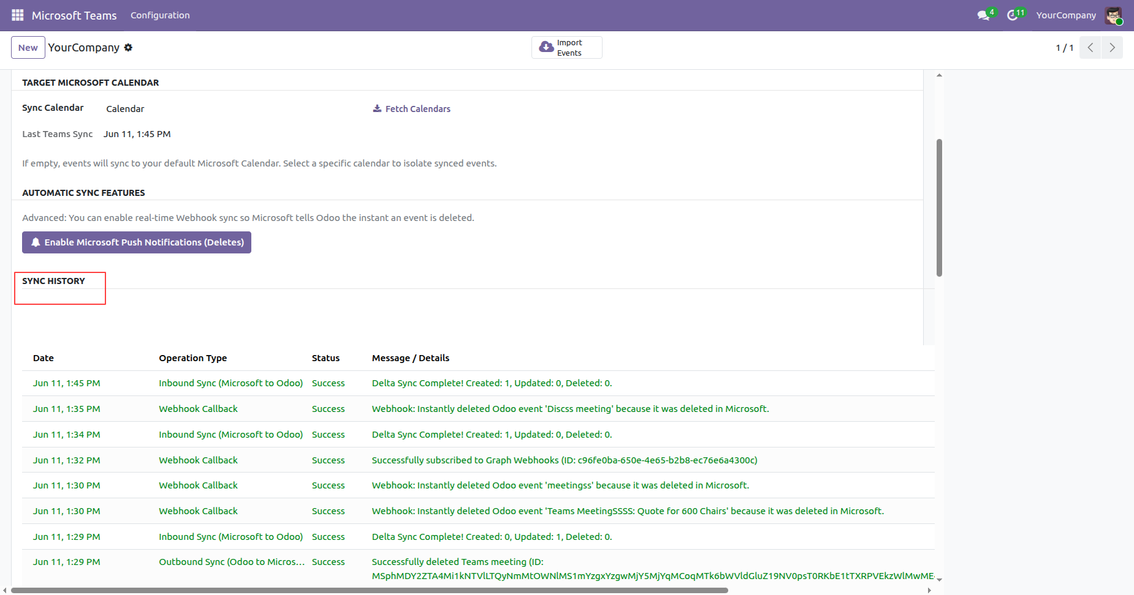Sort sync history by Date column header
1134x595 pixels.
44,358
